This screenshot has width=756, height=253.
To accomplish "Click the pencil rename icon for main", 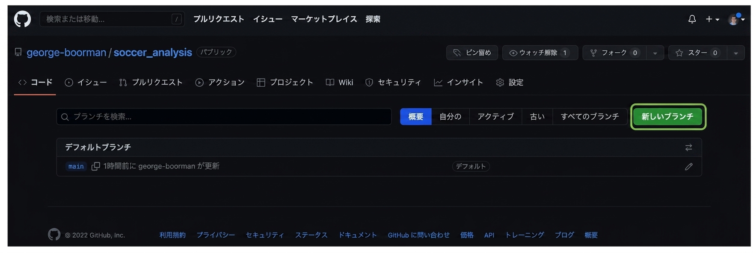I will (688, 167).
